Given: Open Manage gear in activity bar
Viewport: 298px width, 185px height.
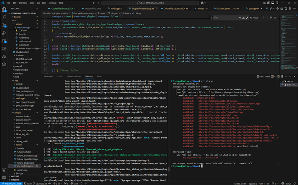Looking at the screenshot, I should 4,178.
